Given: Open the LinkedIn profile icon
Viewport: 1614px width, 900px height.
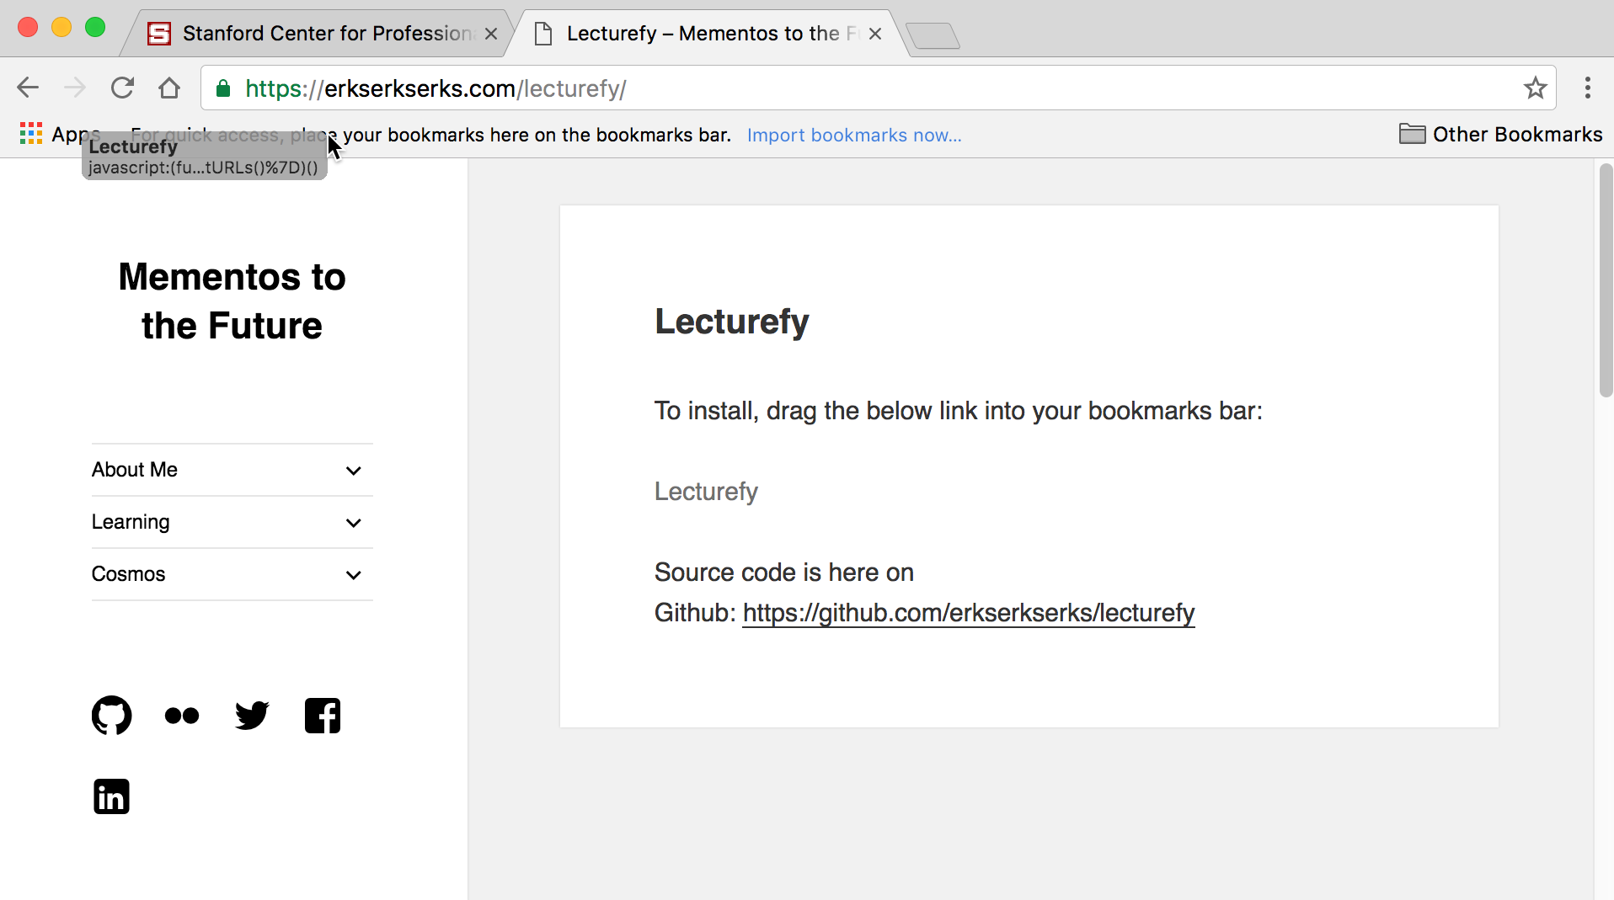Looking at the screenshot, I should [111, 796].
